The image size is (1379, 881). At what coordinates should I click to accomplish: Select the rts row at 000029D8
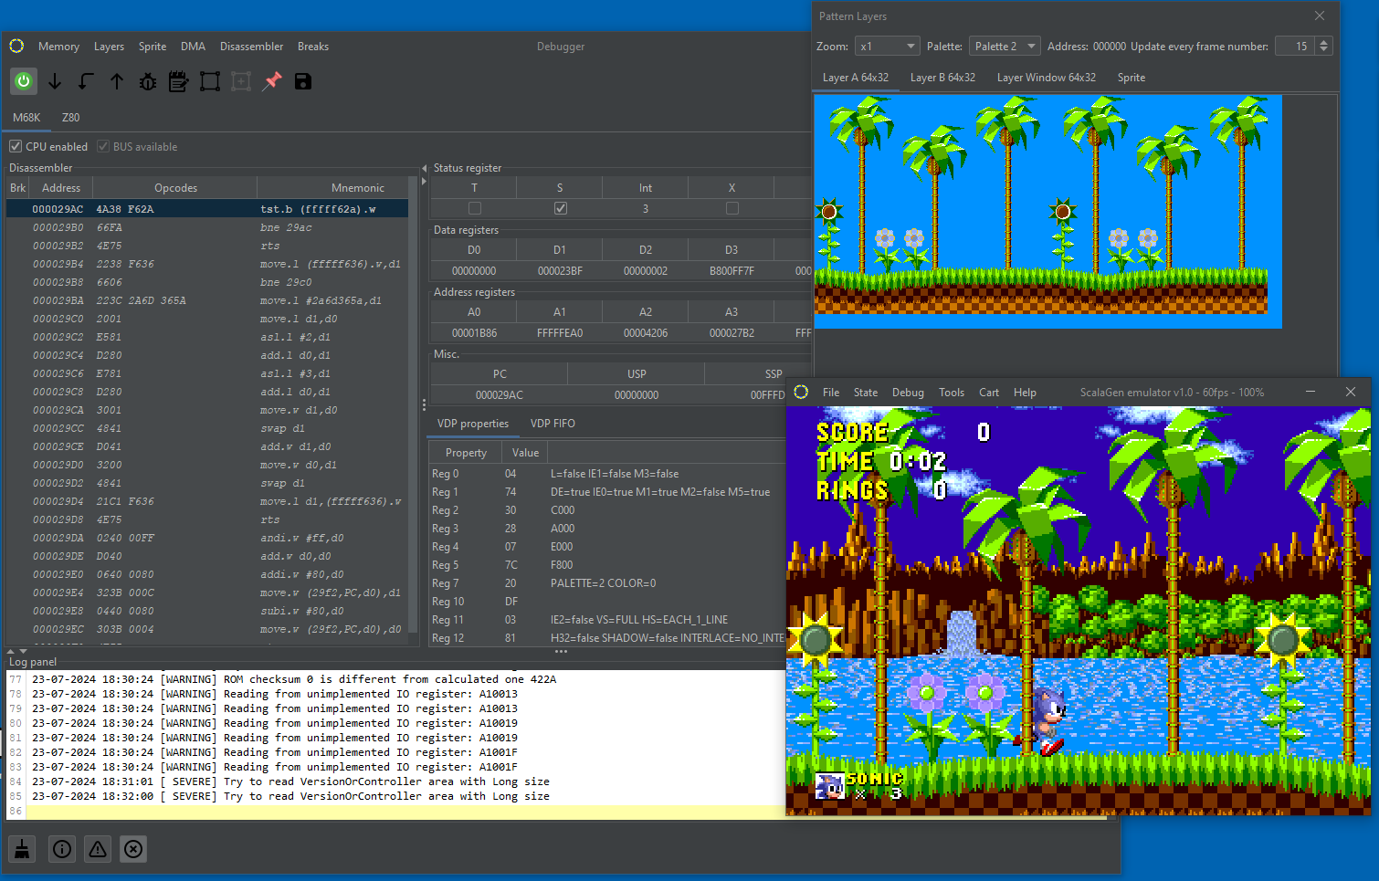207,519
